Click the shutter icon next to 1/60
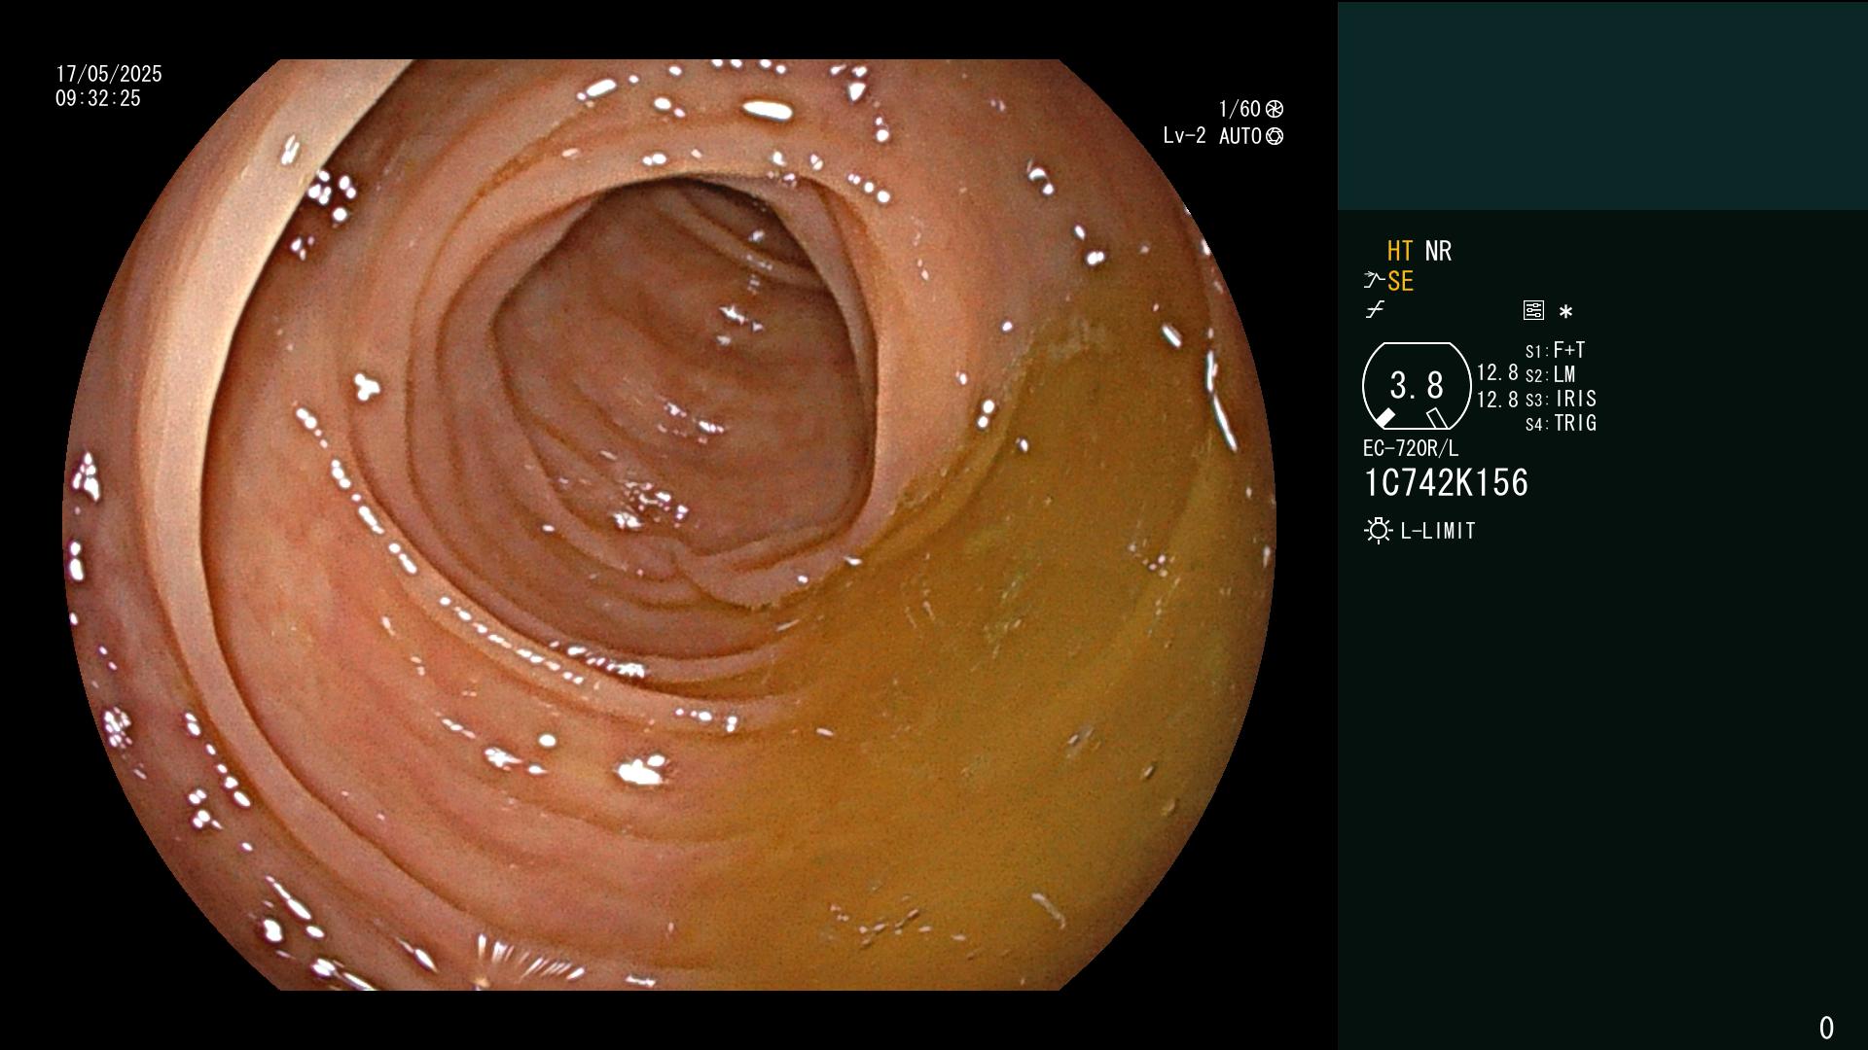This screenshot has width=1868, height=1050. pyautogui.click(x=1275, y=109)
